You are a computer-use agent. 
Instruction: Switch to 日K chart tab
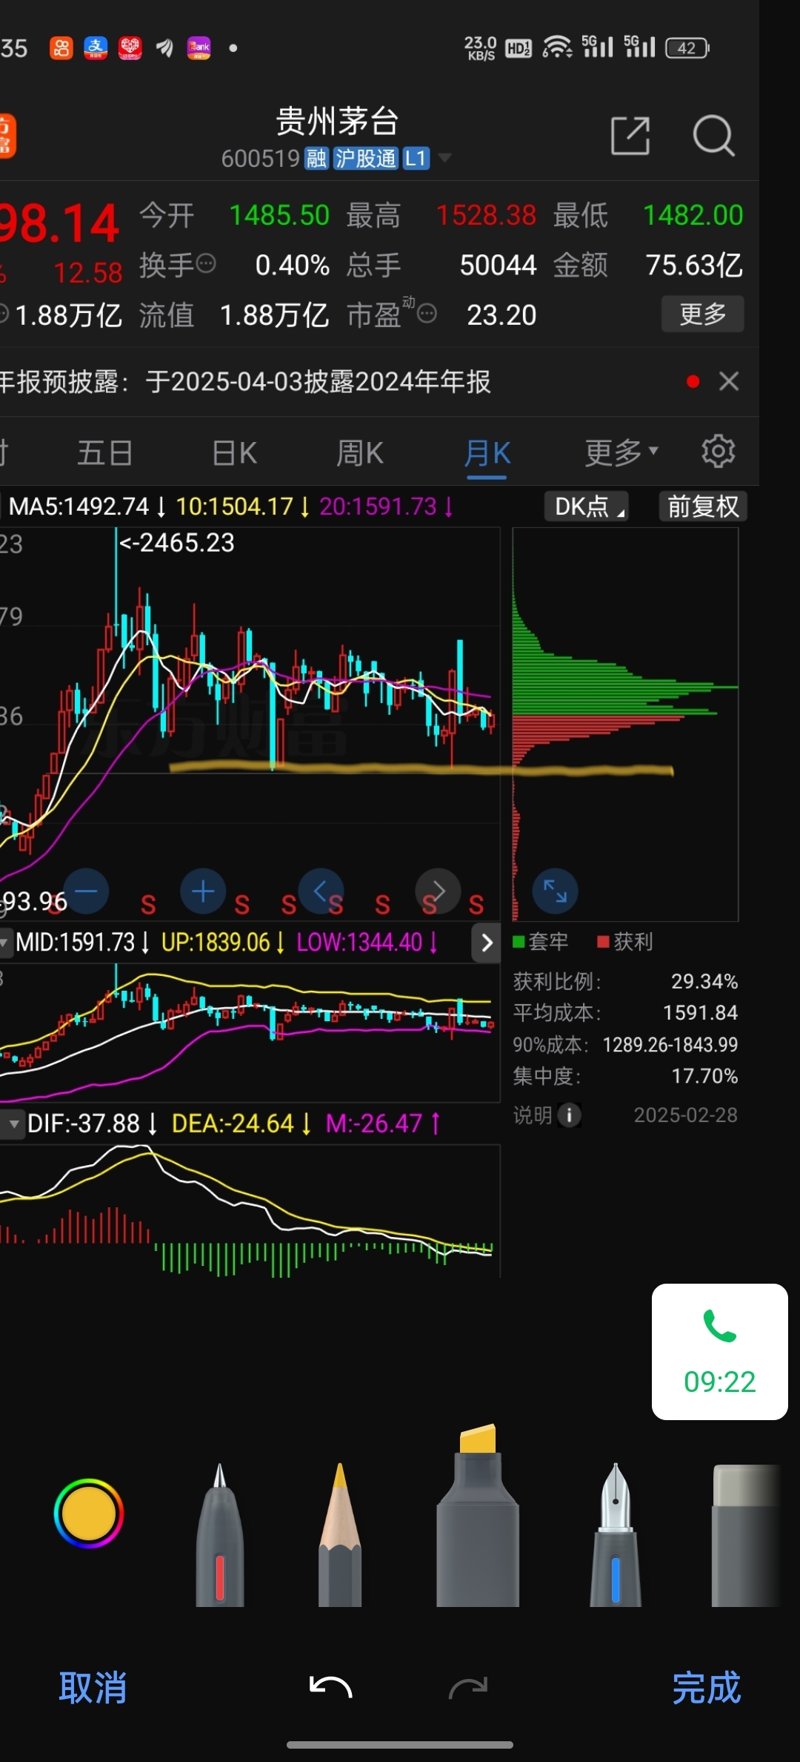(x=234, y=452)
